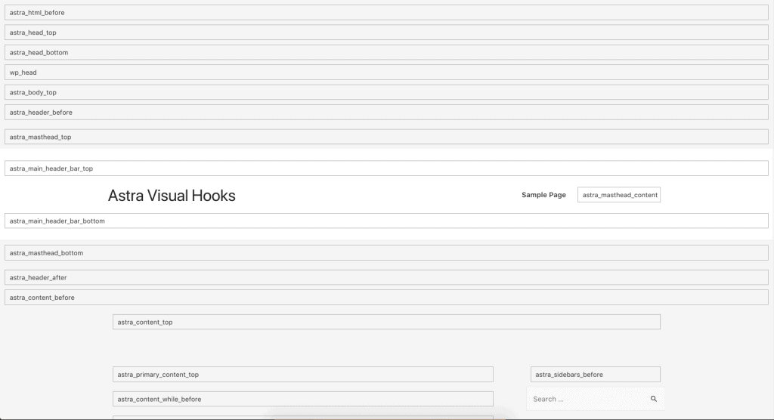Click the astra_main_header_bar_bottom hook box

[x=386, y=221]
